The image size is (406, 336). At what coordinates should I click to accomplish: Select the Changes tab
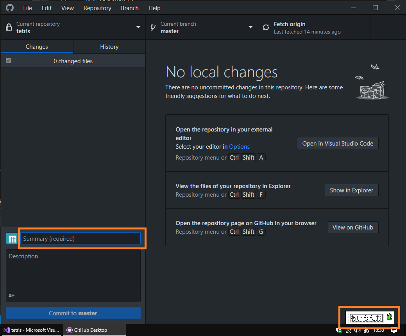click(37, 47)
